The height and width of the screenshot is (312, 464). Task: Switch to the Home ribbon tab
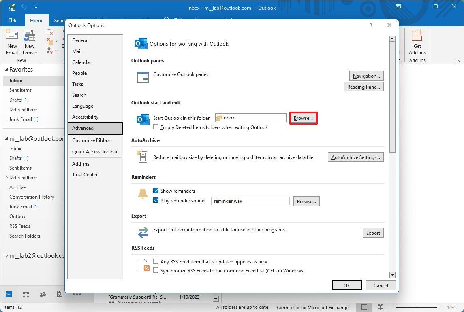tap(36, 20)
